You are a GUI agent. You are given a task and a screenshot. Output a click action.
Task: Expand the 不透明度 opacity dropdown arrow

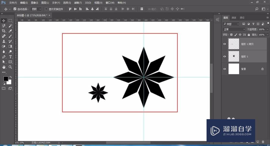pyautogui.click(x=268, y=29)
